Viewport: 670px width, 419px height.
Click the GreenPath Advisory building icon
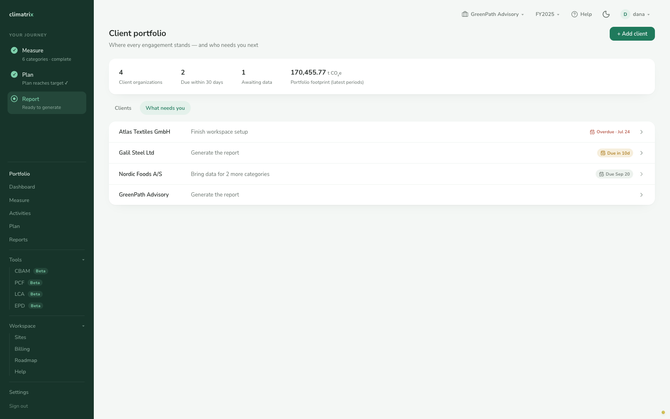(x=465, y=14)
